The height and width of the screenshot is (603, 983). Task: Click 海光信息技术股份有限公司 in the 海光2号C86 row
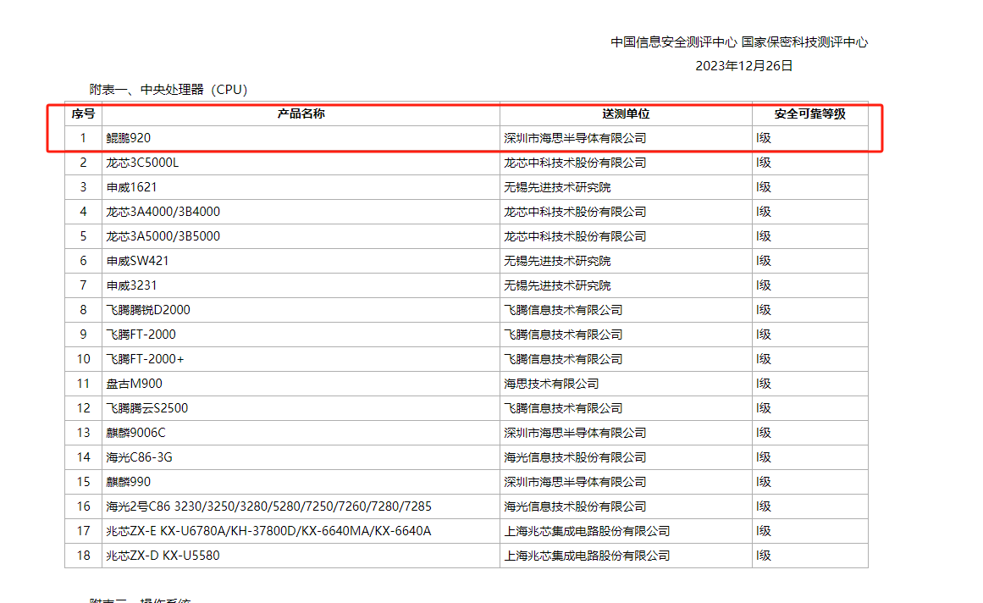(x=575, y=506)
